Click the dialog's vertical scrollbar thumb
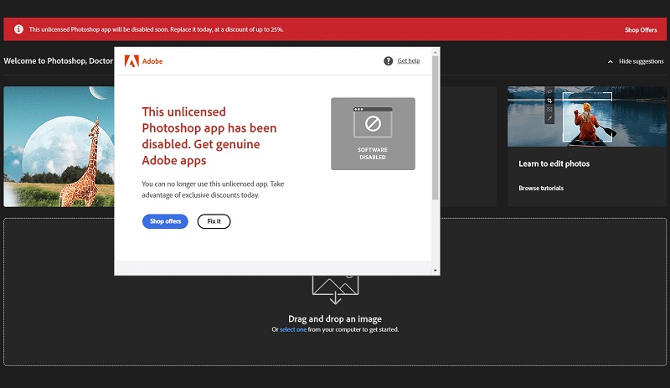 (435, 128)
